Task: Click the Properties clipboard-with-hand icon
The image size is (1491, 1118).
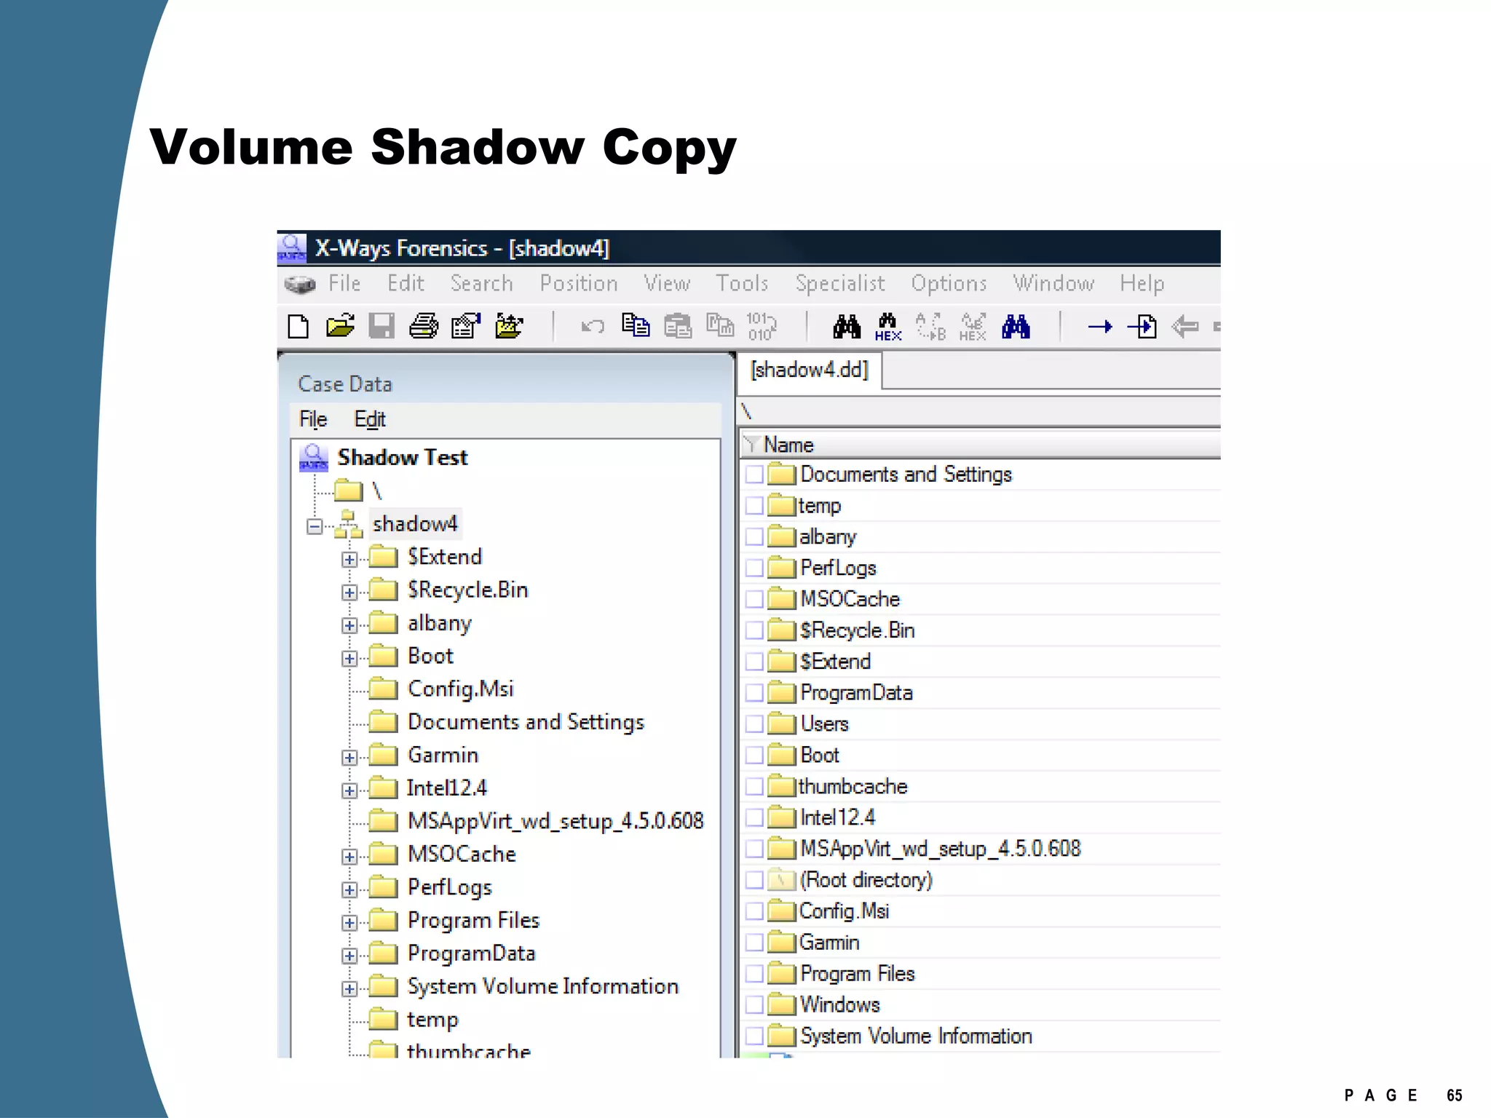Action: click(x=466, y=326)
